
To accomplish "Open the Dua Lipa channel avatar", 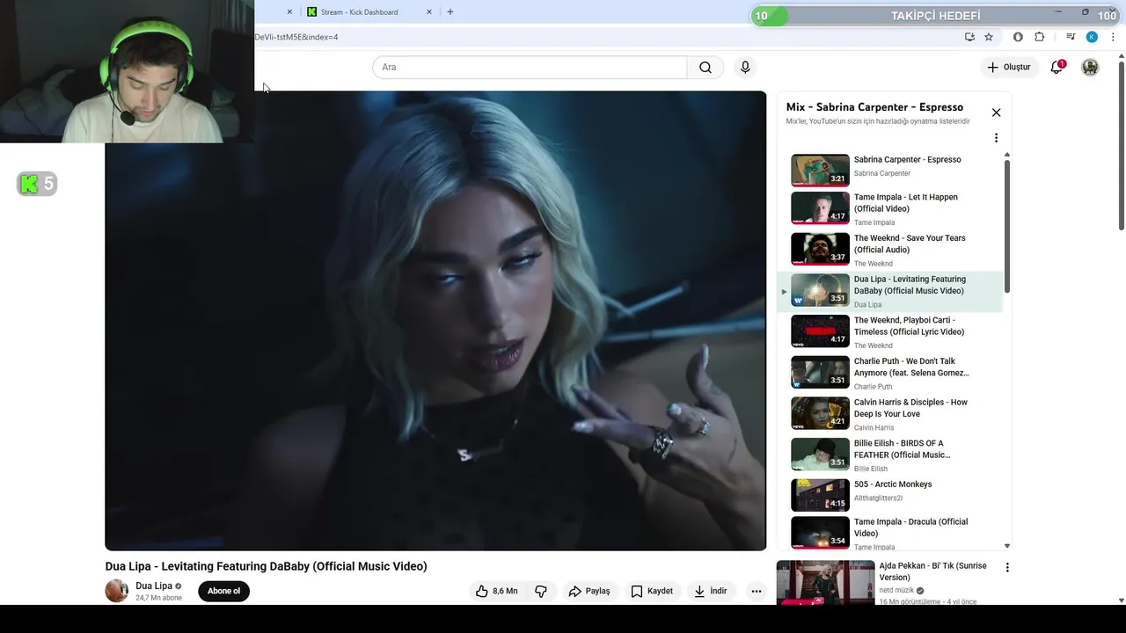I will tap(117, 591).
